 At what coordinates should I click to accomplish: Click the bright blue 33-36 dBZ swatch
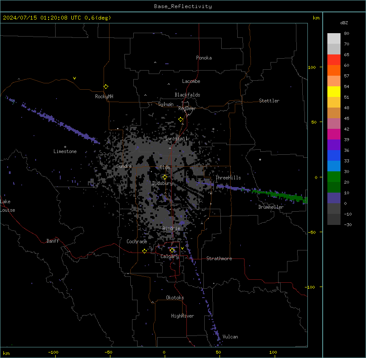[334, 156]
